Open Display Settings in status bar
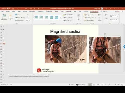Viewport: 125px width, 93px height. pyautogui.click(x=81, y=85)
